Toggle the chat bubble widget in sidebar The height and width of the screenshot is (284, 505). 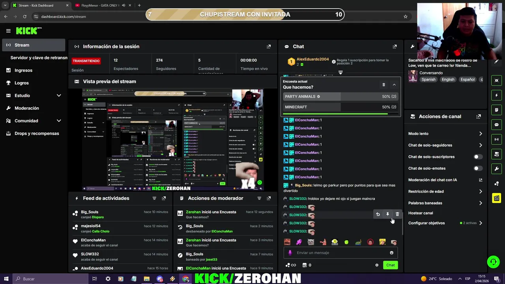(496, 125)
